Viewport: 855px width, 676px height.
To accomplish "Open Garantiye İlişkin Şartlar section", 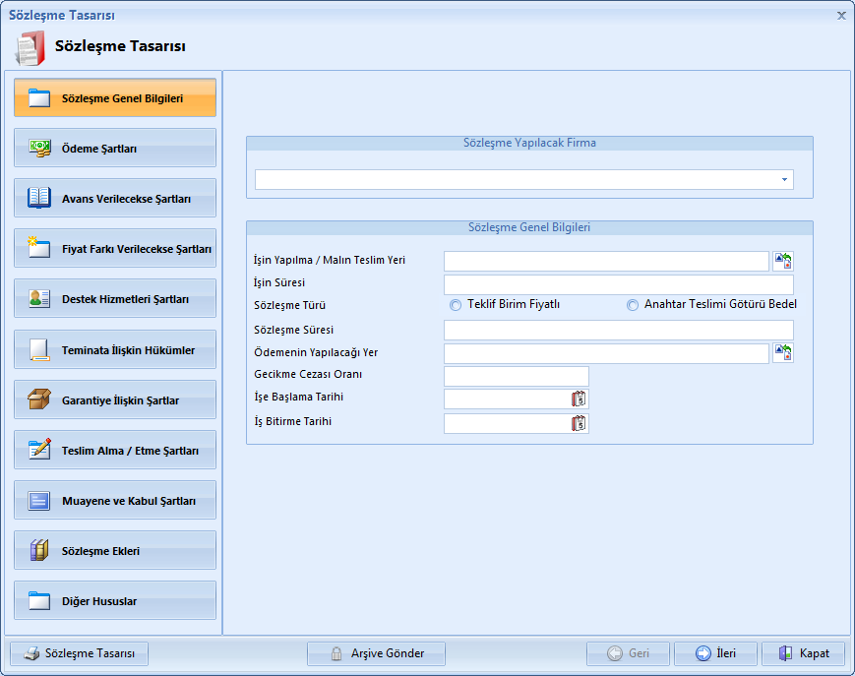I will 115,400.
